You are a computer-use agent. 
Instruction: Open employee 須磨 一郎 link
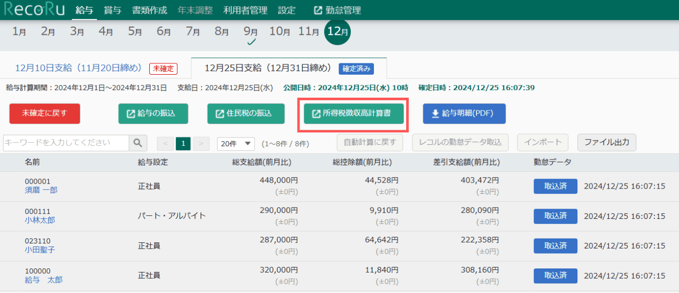[41, 190]
